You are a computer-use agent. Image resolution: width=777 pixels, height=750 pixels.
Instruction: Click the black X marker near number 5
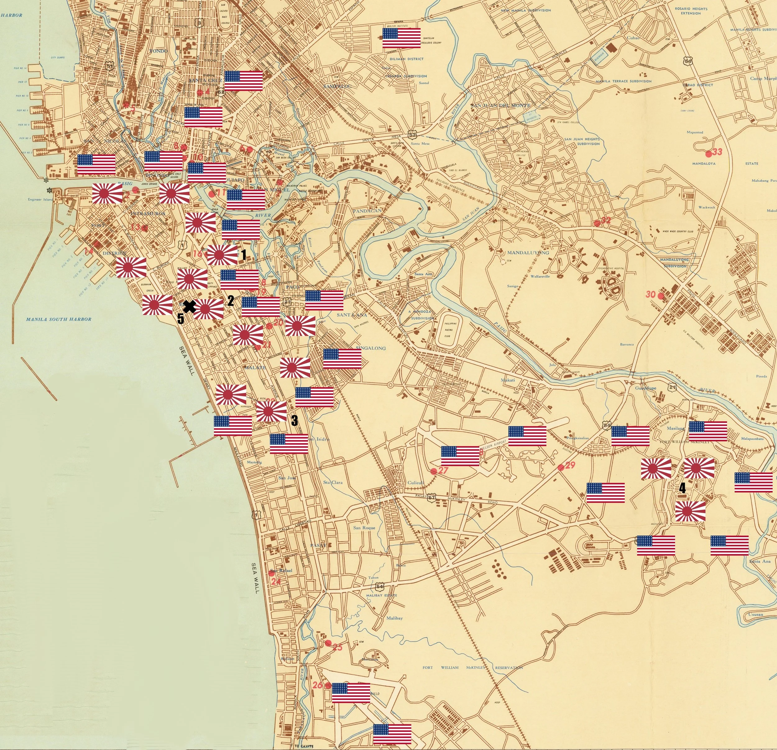click(190, 307)
